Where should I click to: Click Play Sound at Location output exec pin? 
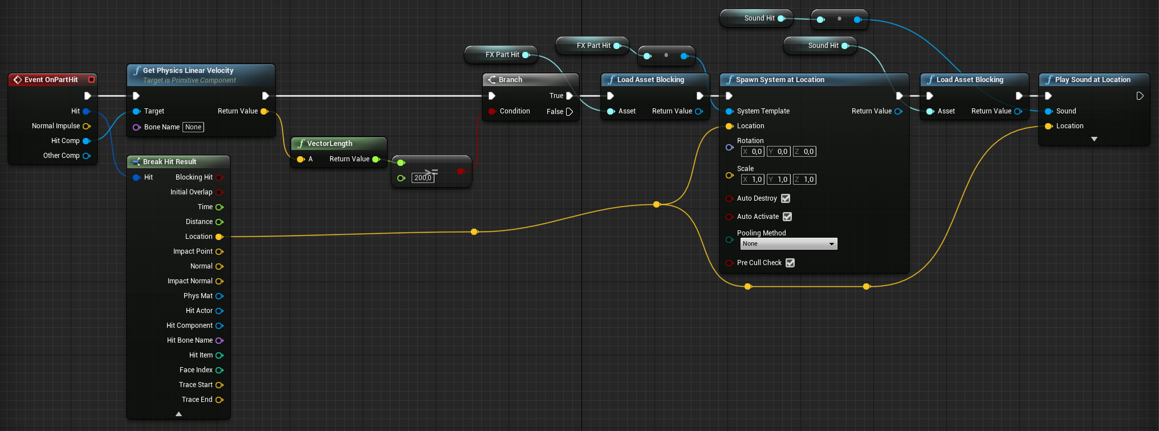(1140, 96)
